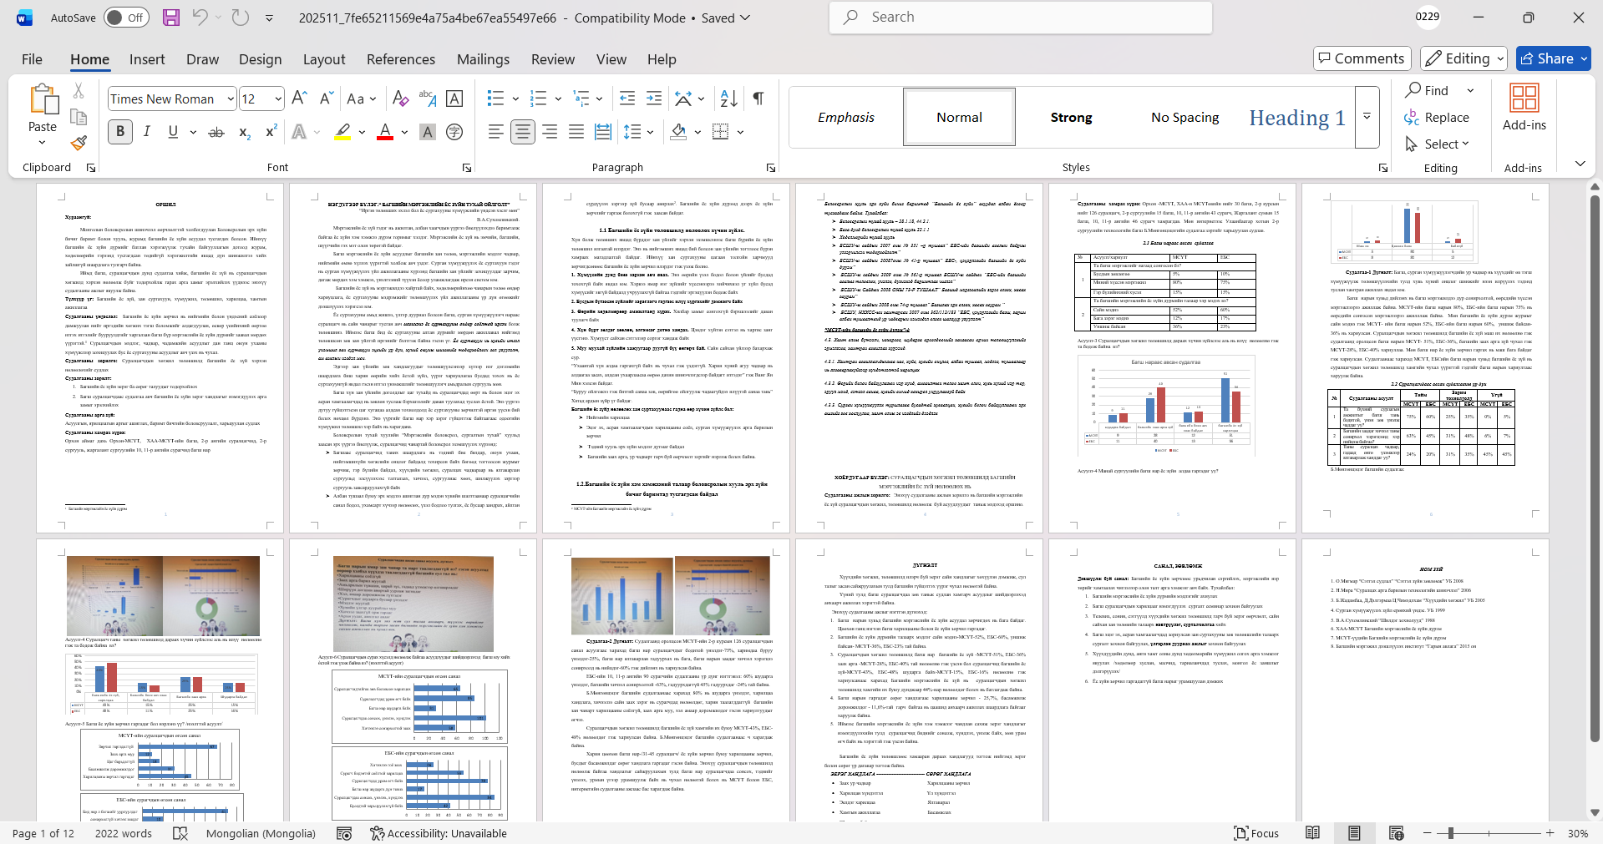The width and height of the screenshot is (1603, 844).
Task: Open the Times New Roman font dropdown
Action: 231,99
